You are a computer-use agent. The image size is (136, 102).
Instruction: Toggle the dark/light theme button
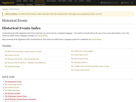(x=132, y=3)
